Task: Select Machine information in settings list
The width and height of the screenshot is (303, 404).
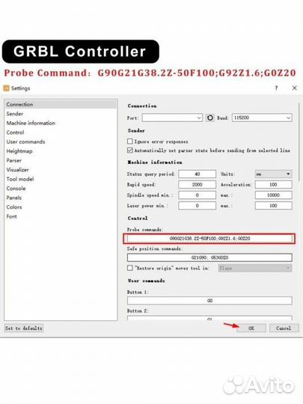Action: pos(61,123)
